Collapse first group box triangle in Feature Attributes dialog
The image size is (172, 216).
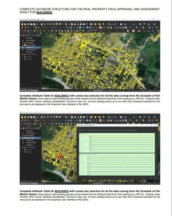tap(80, 134)
